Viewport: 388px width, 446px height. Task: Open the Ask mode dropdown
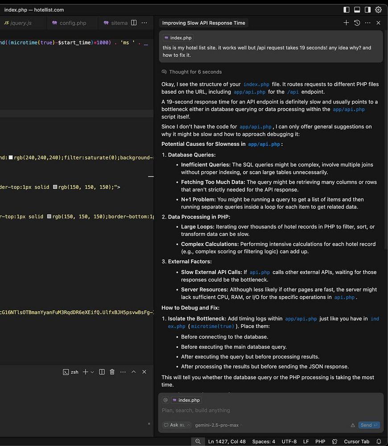(x=176, y=425)
